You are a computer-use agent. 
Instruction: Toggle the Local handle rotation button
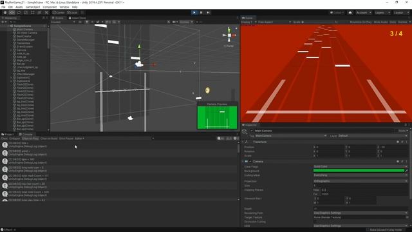pos(72,12)
